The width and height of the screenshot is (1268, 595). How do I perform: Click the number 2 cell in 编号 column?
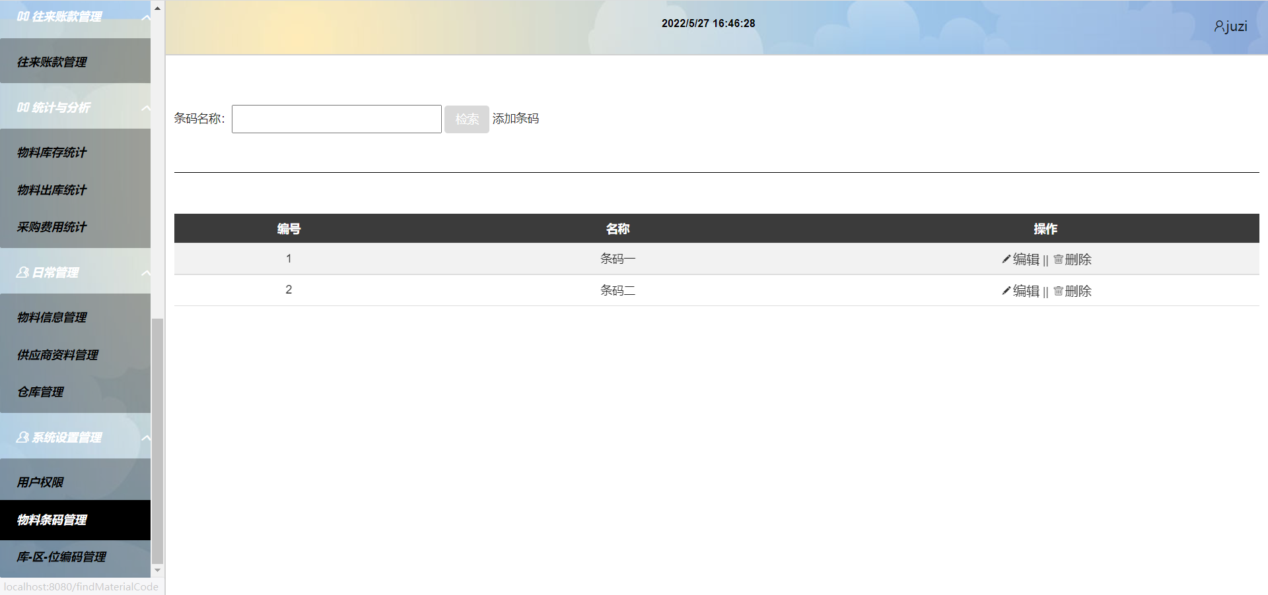pyautogui.click(x=289, y=290)
